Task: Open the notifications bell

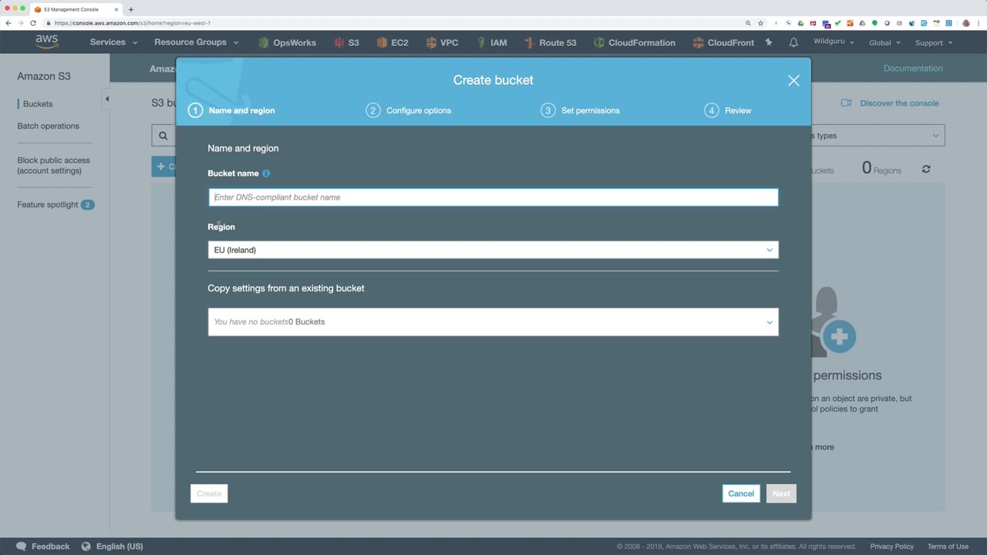Action: (x=793, y=42)
